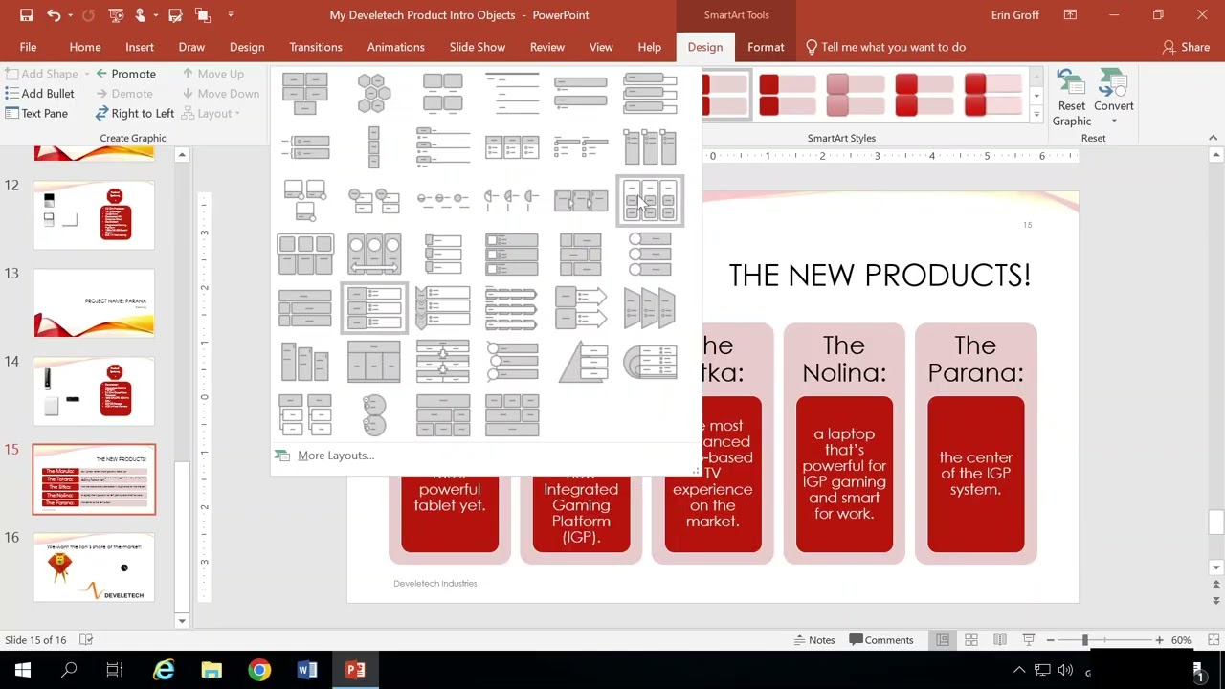Image resolution: width=1225 pixels, height=689 pixels.
Task: Open the File tab
Action: click(x=28, y=47)
